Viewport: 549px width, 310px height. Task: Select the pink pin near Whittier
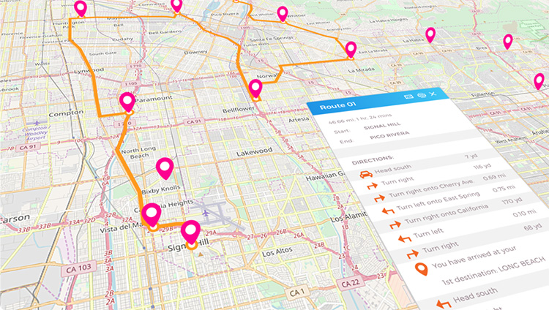coord(283,15)
